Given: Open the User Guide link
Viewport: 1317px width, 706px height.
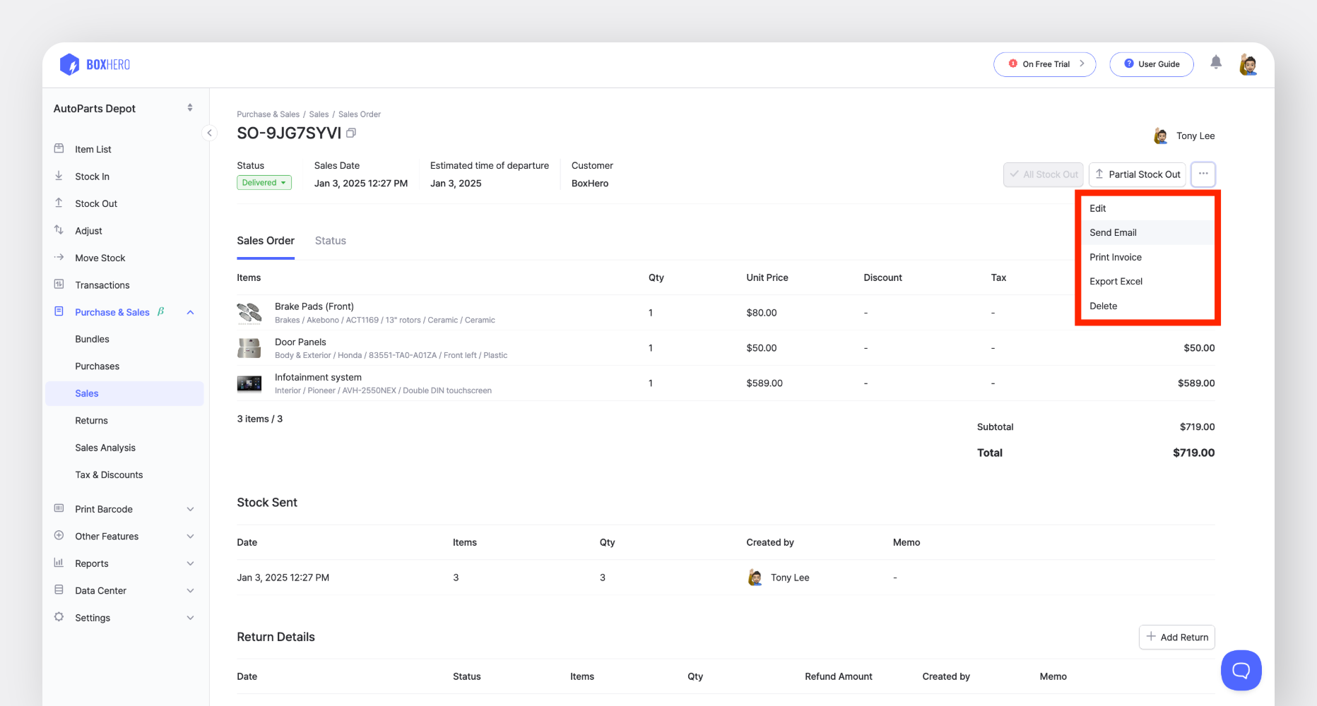Looking at the screenshot, I should coord(1151,64).
